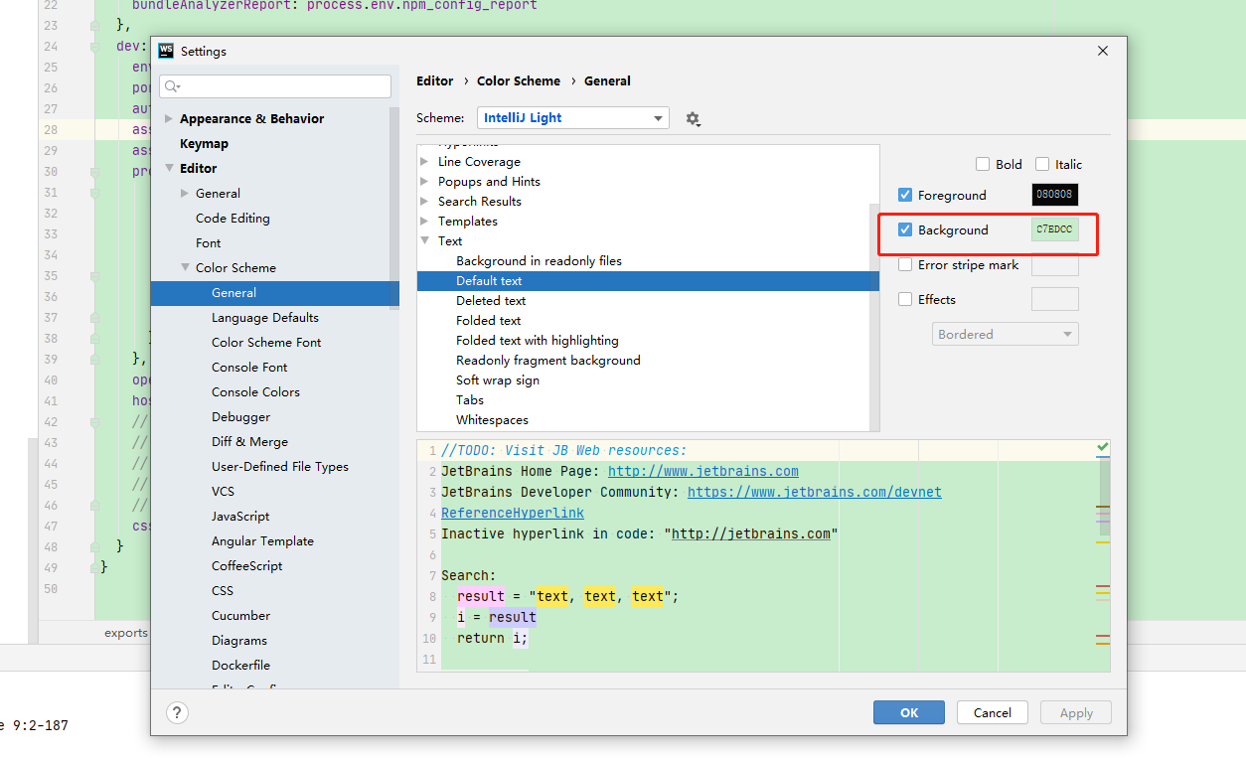Screen dimensions: 1246x758
Task: Expand the Templates node
Action: [425, 221]
